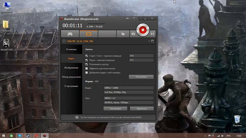This screenshot has height=138, width=246.
Task: Disable Показывать курсор checkbox
Action: (x=86, y=64)
